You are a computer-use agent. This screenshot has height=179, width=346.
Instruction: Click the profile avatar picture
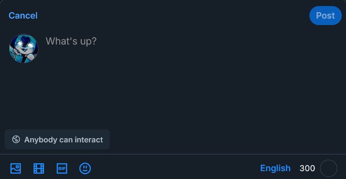click(24, 48)
